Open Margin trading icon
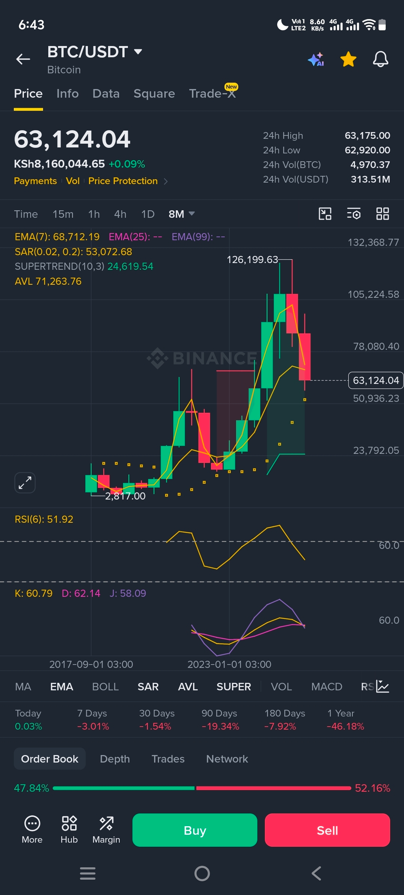This screenshot has width=404, height=895. pos(106,830)
